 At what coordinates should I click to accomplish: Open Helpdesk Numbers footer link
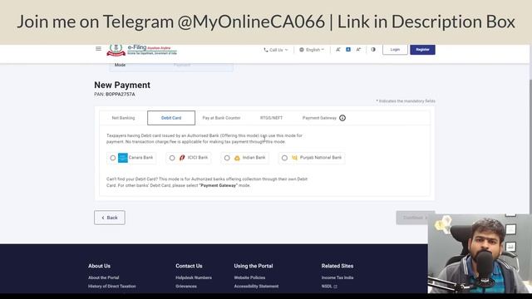pyautogui.click(x=194, y=277)
